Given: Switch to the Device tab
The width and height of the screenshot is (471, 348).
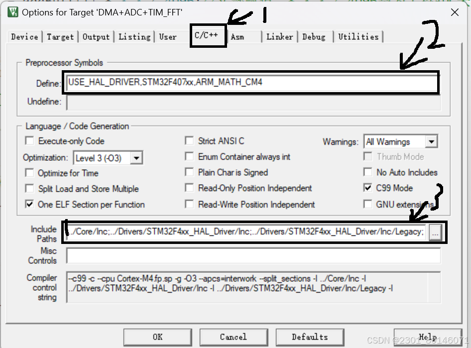Looking at the screenshot, I should 24,37.
